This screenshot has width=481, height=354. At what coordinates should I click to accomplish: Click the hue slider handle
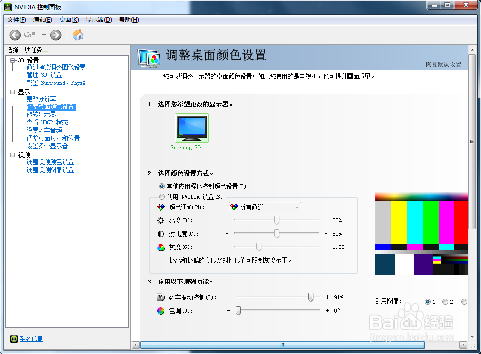tap(238, 310)
